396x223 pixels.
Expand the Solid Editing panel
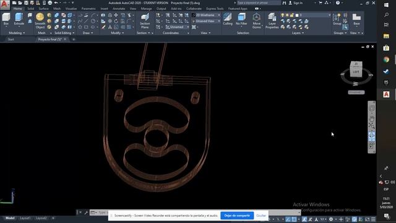tap(64, 33)
